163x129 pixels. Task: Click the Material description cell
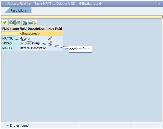[25, 39]
